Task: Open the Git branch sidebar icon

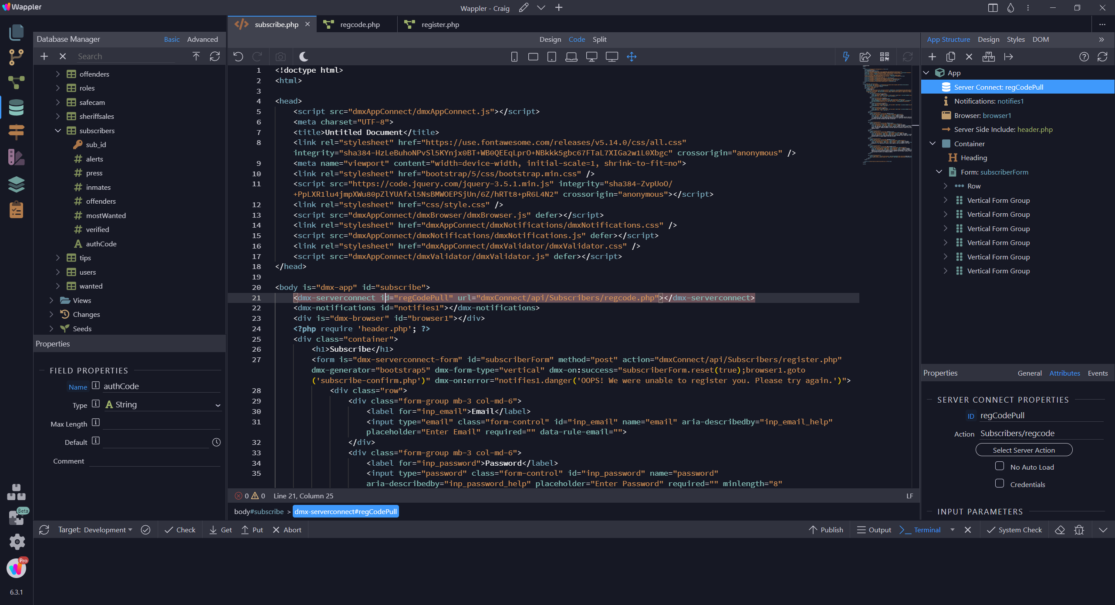Action: [16, 57]
